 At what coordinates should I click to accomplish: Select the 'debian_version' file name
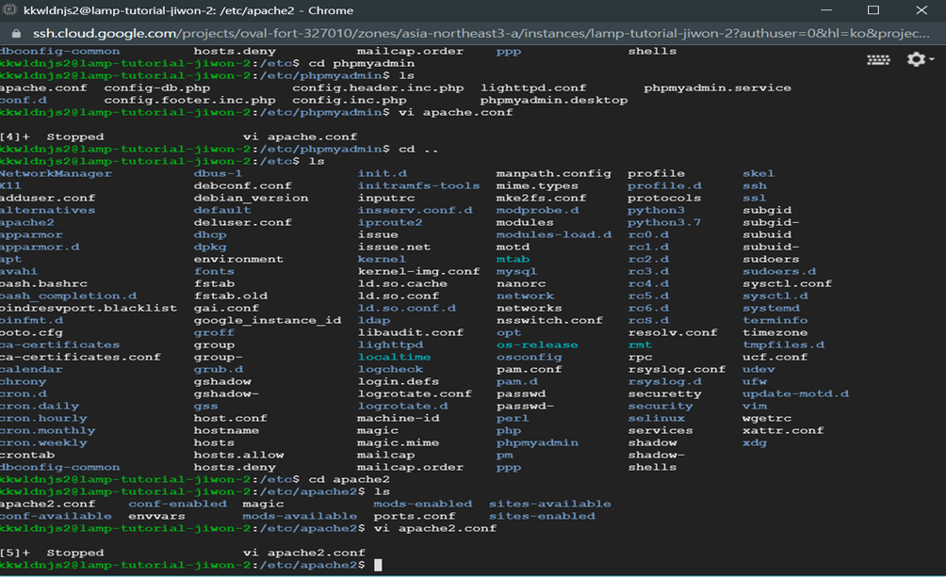[251, 198]
